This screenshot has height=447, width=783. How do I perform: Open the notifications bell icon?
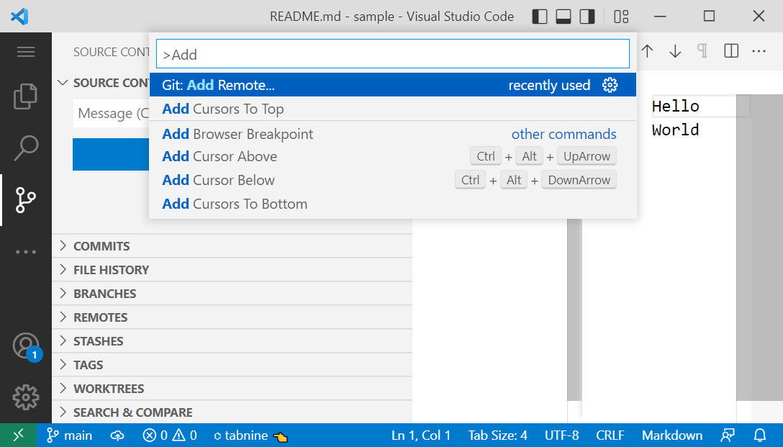[761, 435]
